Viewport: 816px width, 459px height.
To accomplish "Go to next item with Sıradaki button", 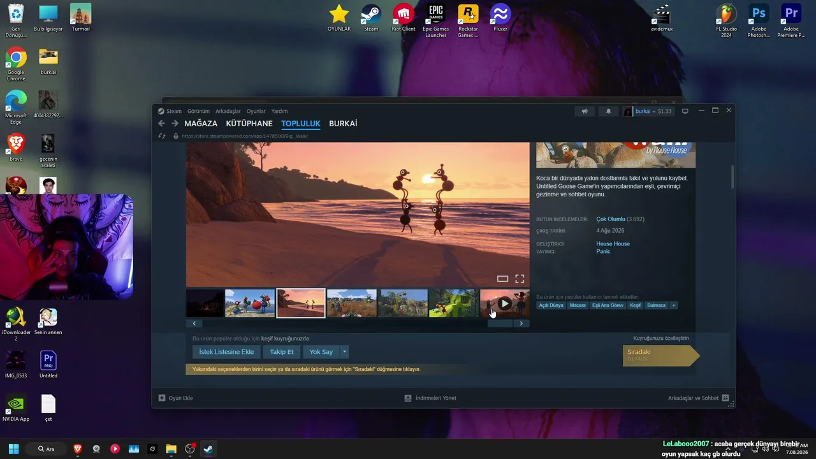I will tap(661, 356).
